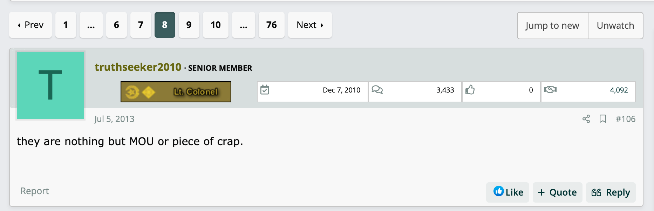Click the blue thumbs-up Like icon
The width and height of the screenshot is (654, 211).
point(498,191)
